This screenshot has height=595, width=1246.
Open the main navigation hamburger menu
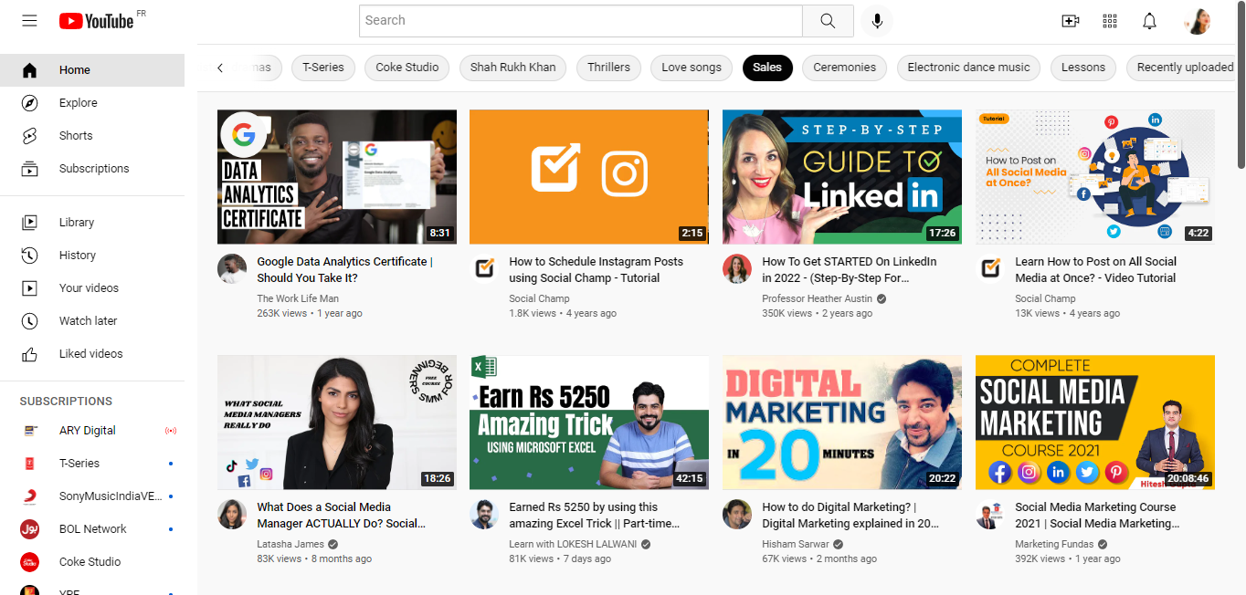(x=29, y=20)
